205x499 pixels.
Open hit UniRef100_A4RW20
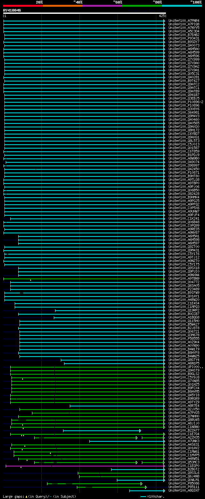click(184, 300)
